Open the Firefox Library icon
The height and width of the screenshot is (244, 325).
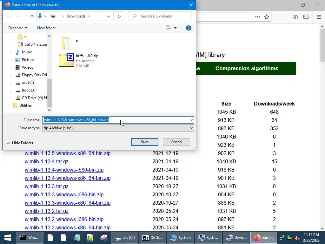tap(296, 17)
